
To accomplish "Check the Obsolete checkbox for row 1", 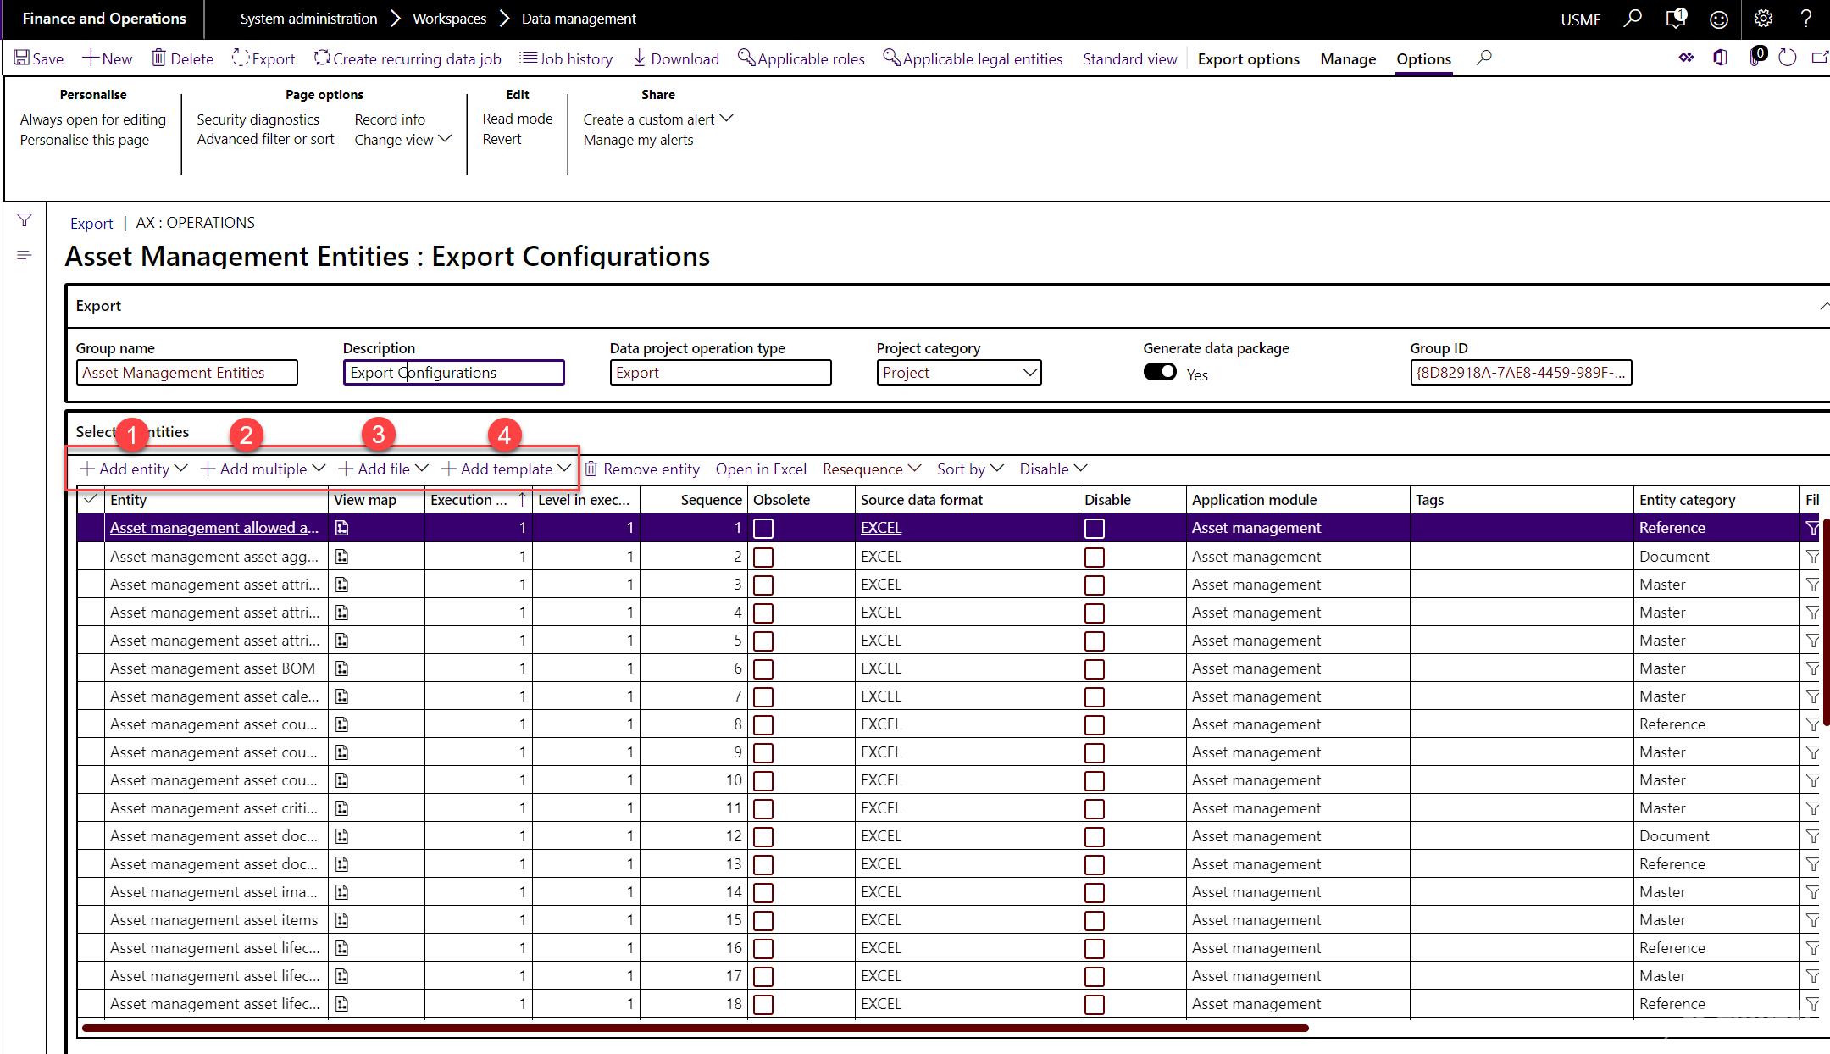I will click(x=764, y=526).
